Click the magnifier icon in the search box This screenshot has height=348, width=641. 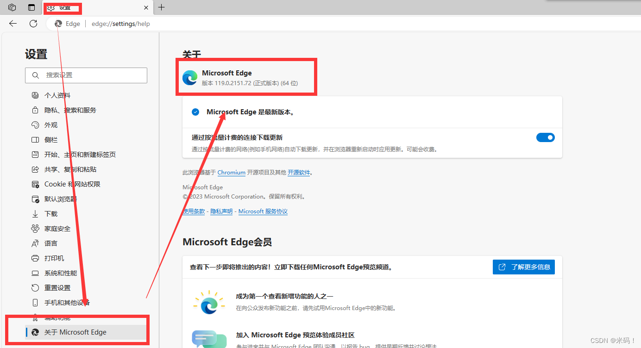pyautogui.click(x=36, y=75)
